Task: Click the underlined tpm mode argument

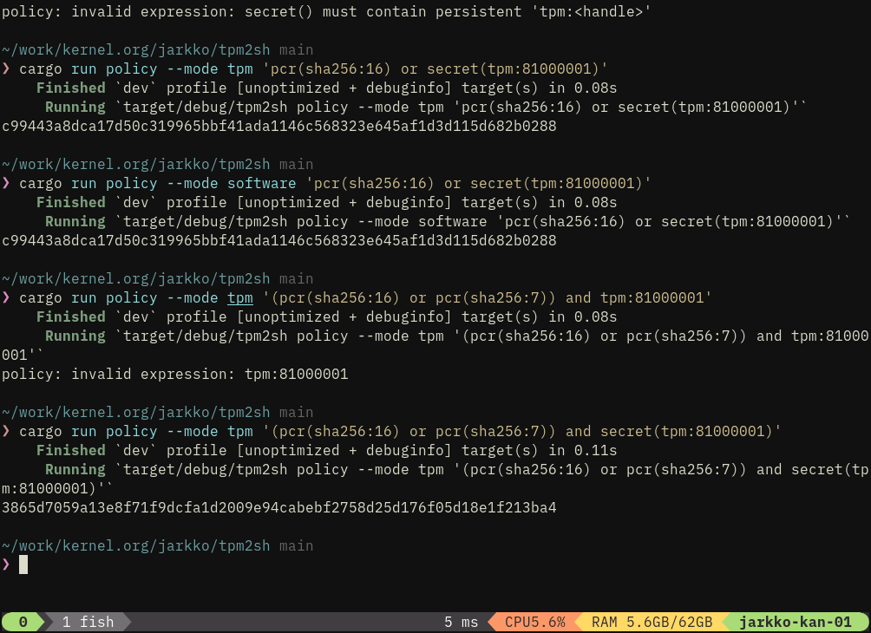Action: pyautogui.click(x=239, y=297)
